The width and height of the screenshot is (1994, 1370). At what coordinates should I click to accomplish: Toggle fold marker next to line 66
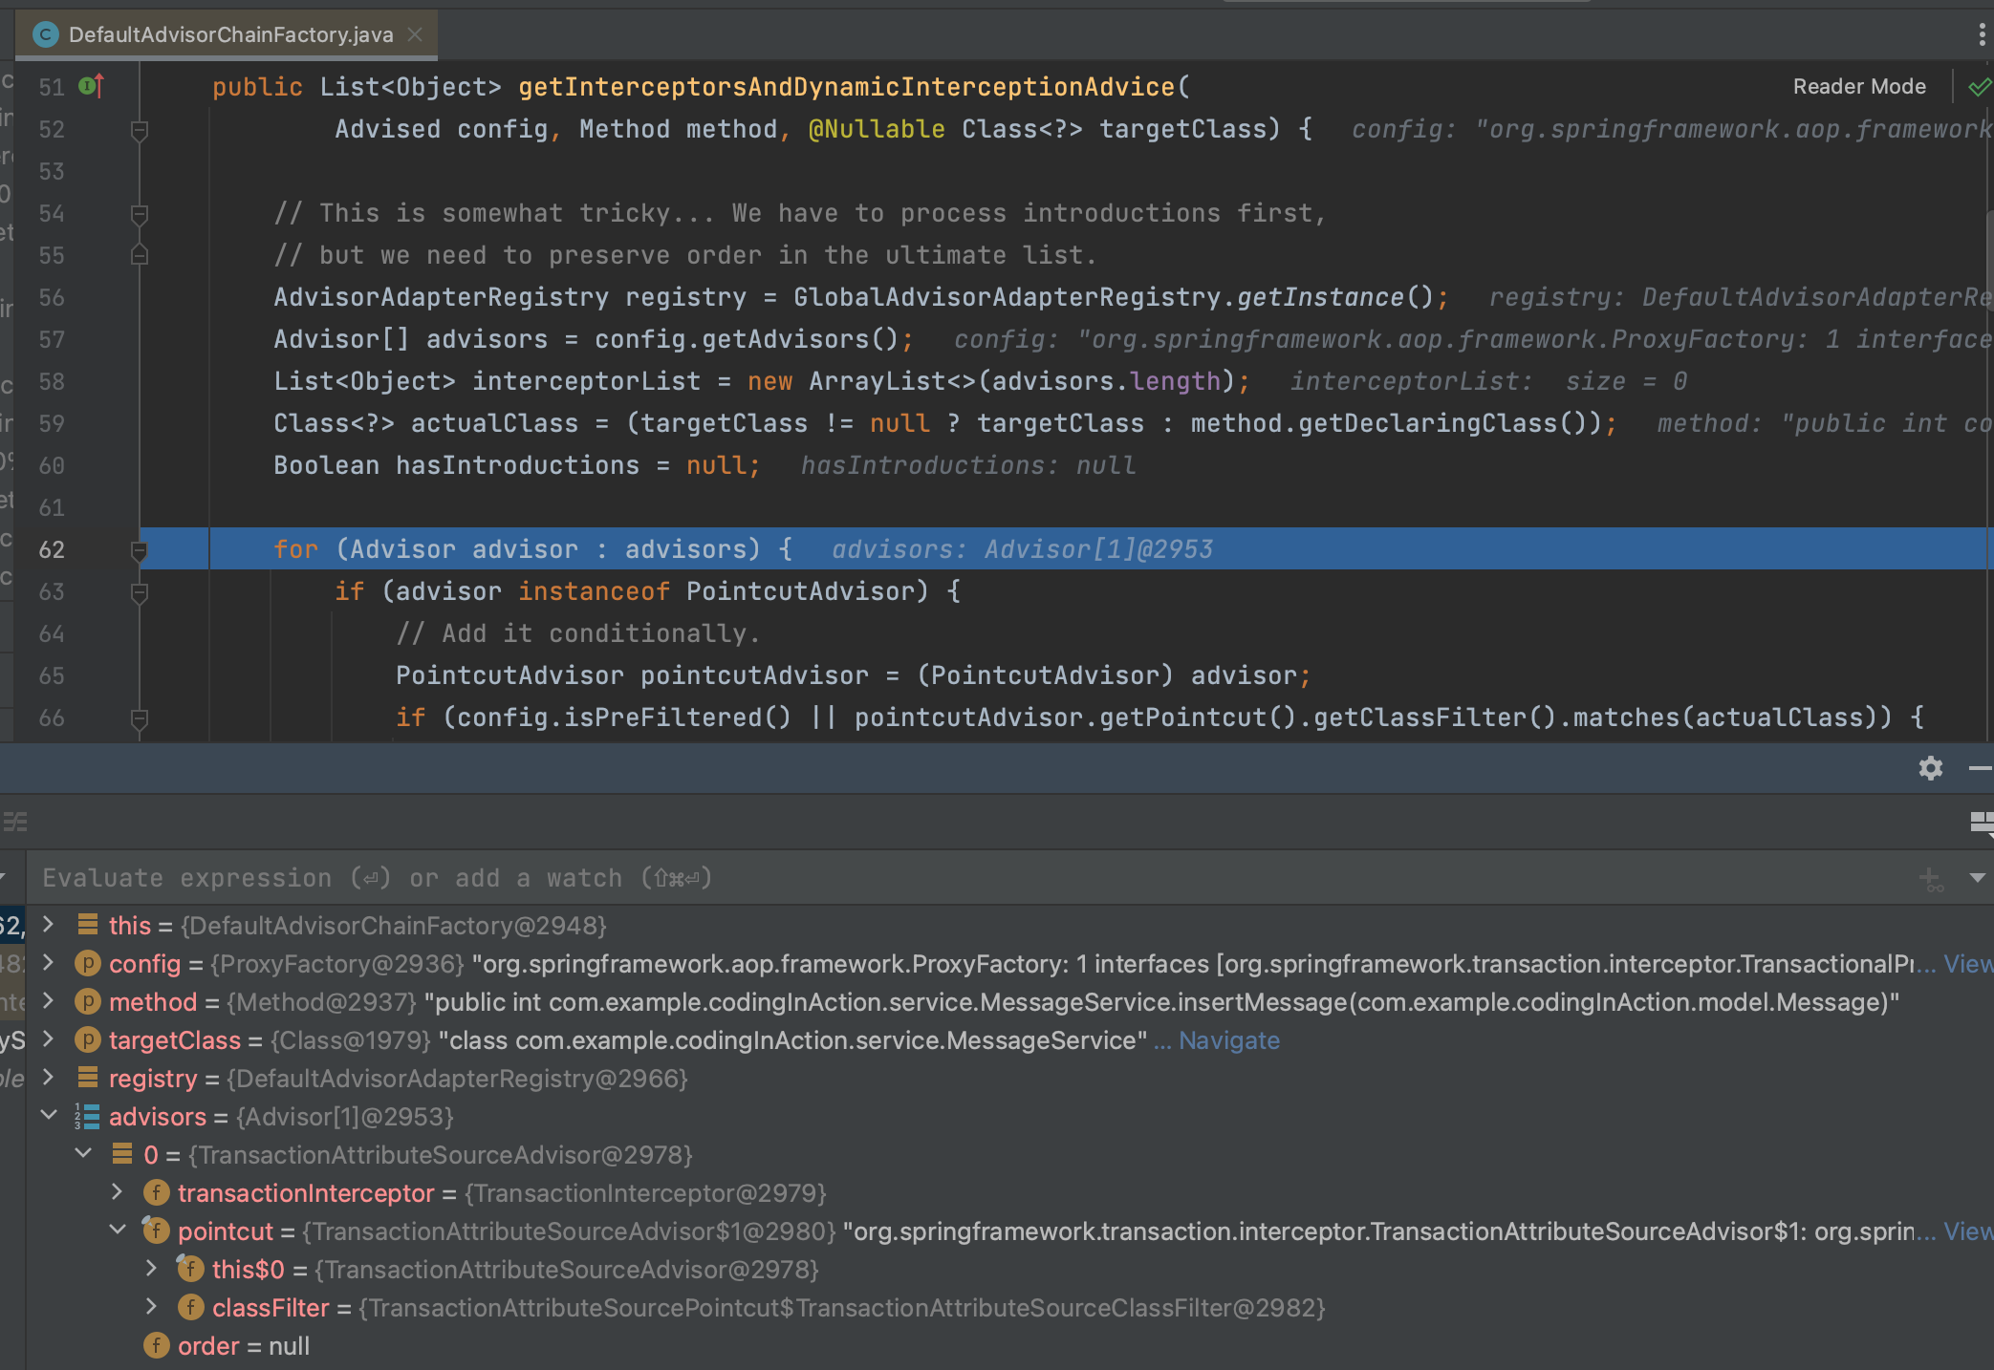click(140, 718)
